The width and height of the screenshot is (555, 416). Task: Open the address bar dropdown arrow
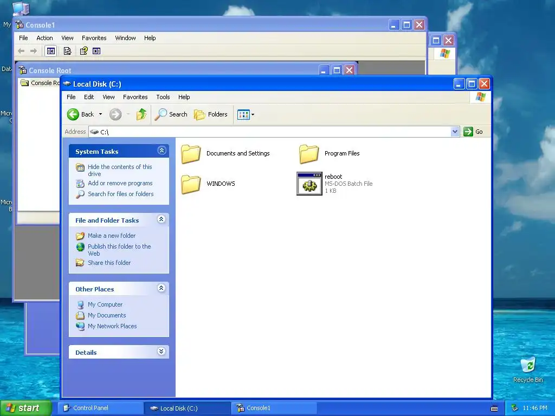click(455, 132)
